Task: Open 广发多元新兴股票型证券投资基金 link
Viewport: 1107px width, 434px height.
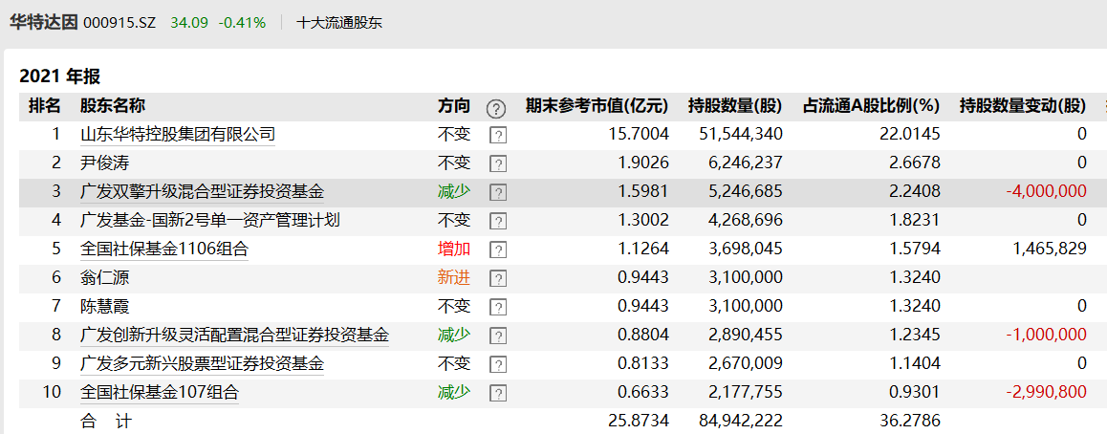Action: pyautogui.click(x=202, y=364)
